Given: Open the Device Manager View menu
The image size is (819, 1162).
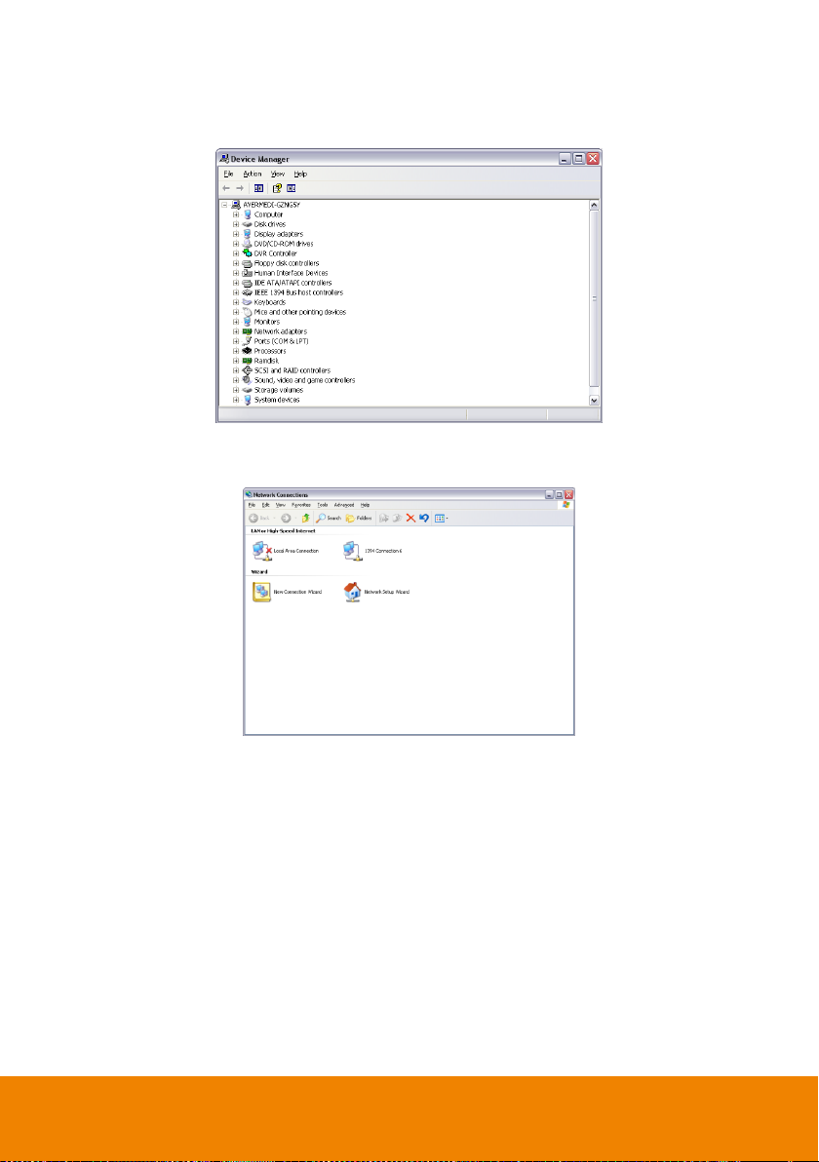Looking at the screenshot, I should [x=277, y=174].
